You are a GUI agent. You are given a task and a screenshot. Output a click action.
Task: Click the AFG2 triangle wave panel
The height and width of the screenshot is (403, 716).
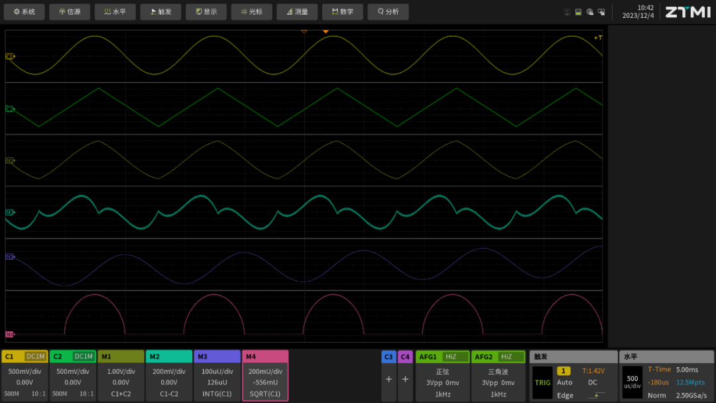tap(498, 375)
